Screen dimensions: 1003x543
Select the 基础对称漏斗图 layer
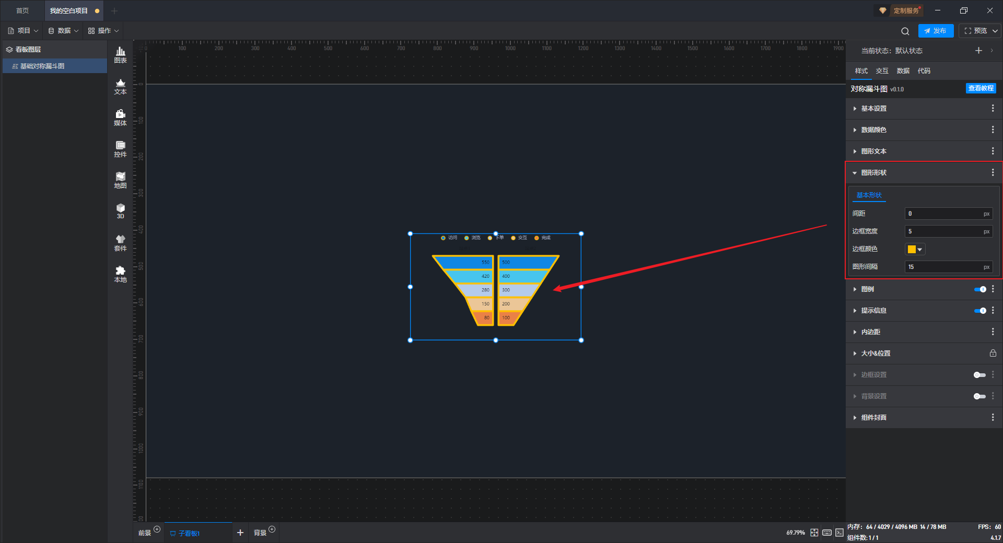[x=55, y=66]
